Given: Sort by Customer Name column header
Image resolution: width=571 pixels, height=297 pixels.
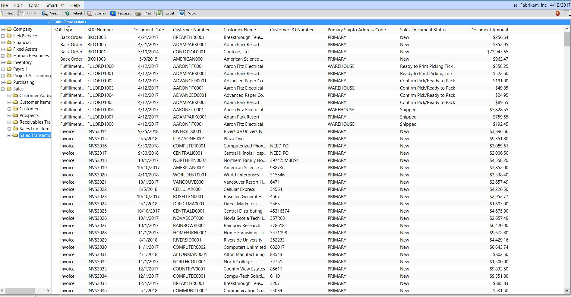Looking at the screenshot, I should tap(240, 30).
